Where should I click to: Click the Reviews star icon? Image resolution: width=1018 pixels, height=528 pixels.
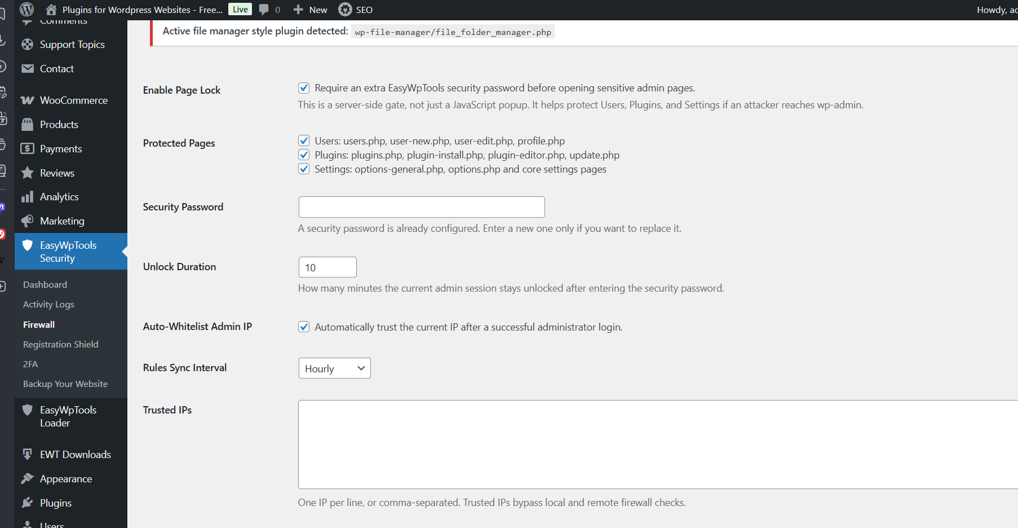[27, 173]
